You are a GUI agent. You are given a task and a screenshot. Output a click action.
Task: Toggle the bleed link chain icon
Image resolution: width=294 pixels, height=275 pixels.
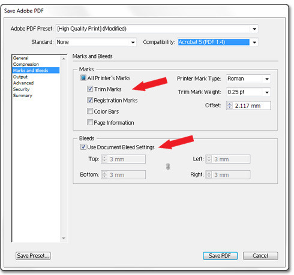(168, 167)
